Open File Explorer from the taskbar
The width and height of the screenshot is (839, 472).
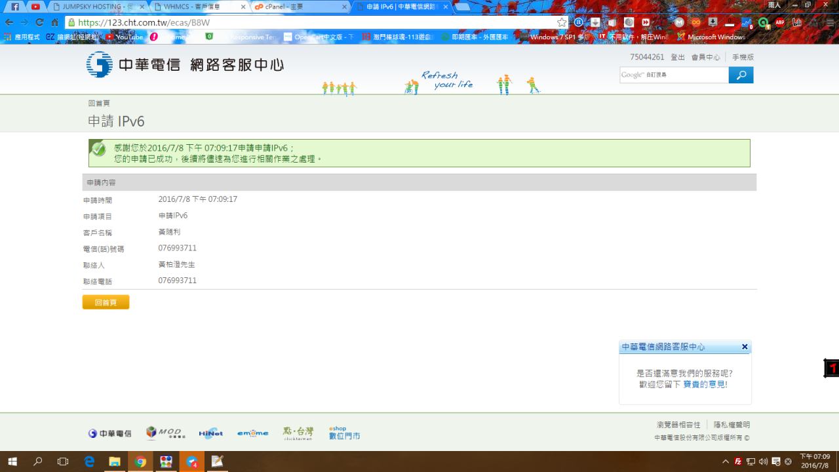(x=115, y=462)
